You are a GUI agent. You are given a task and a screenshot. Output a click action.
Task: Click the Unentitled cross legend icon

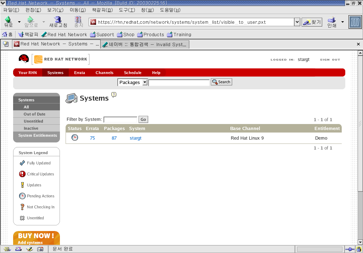tap(22, 218)
